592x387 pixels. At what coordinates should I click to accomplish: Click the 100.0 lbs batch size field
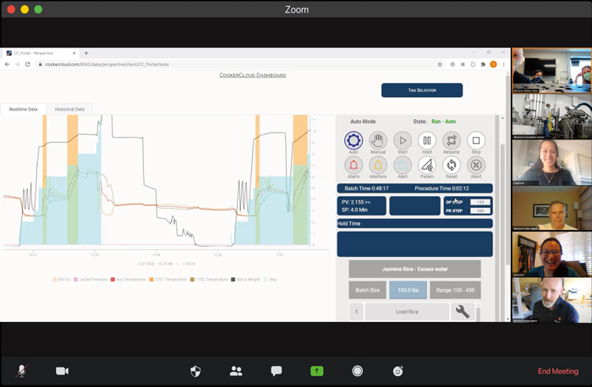tap(408, 290)
